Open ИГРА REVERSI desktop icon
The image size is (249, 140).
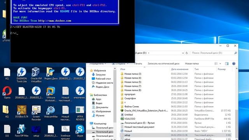click(80, 113)
